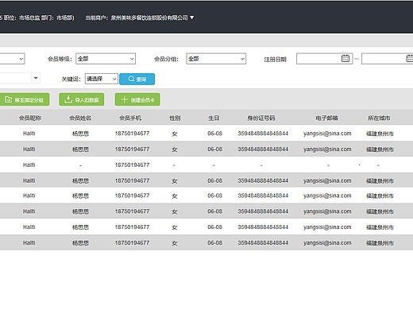
Task: Click the 会员昵称 column header
Action: pos(30,118)
